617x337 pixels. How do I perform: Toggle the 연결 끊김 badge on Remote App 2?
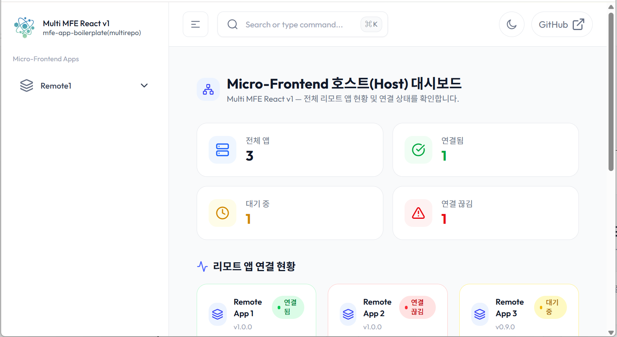(x=418, y=307)
